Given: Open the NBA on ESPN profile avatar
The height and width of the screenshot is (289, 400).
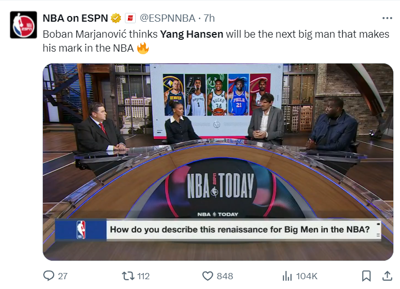Looking at the screenshot, I should click(23, 24).
